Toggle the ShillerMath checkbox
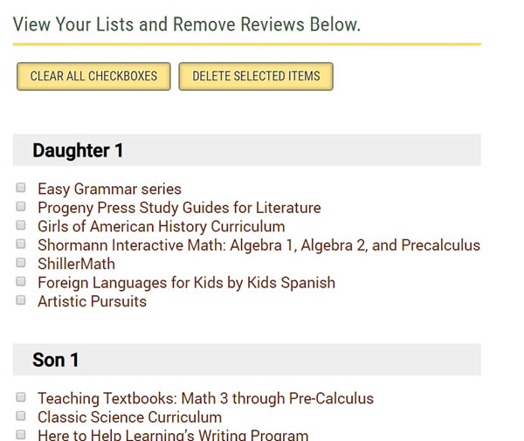Viewport: 524px width, 441px height. pos(21,263)
